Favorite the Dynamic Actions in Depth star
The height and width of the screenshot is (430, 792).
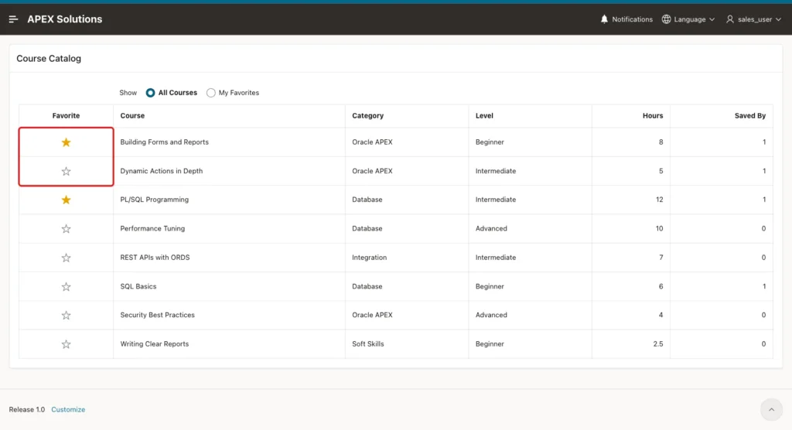pos(67,171)
